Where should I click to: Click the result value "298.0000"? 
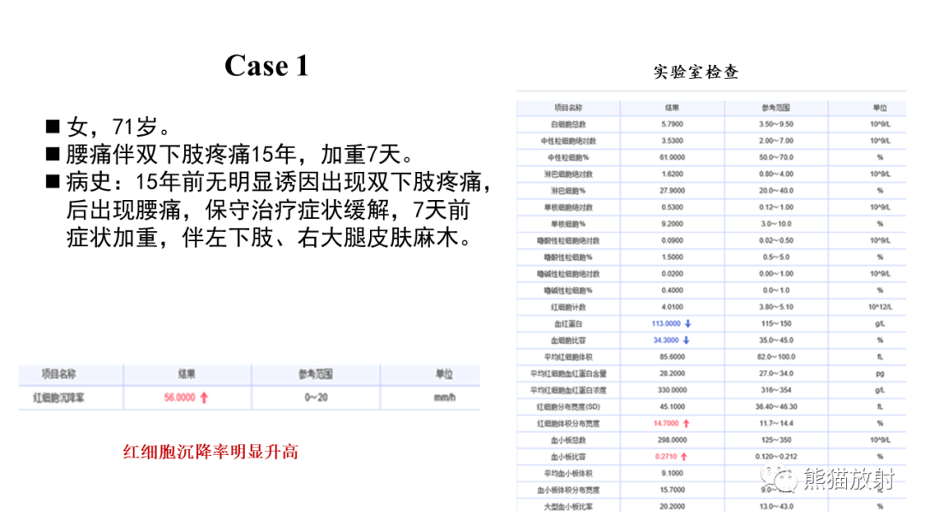672,440
